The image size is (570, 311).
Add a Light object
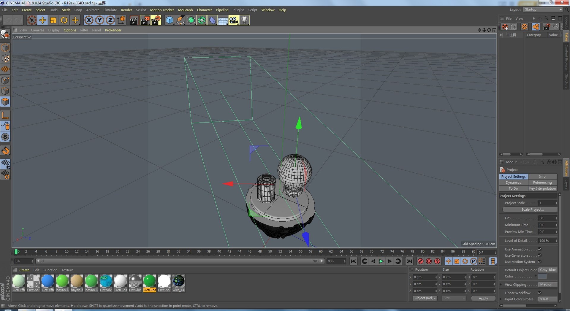click(244, 20)
